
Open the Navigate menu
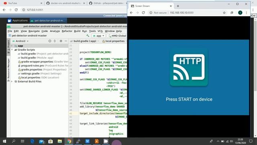point(34,31)
